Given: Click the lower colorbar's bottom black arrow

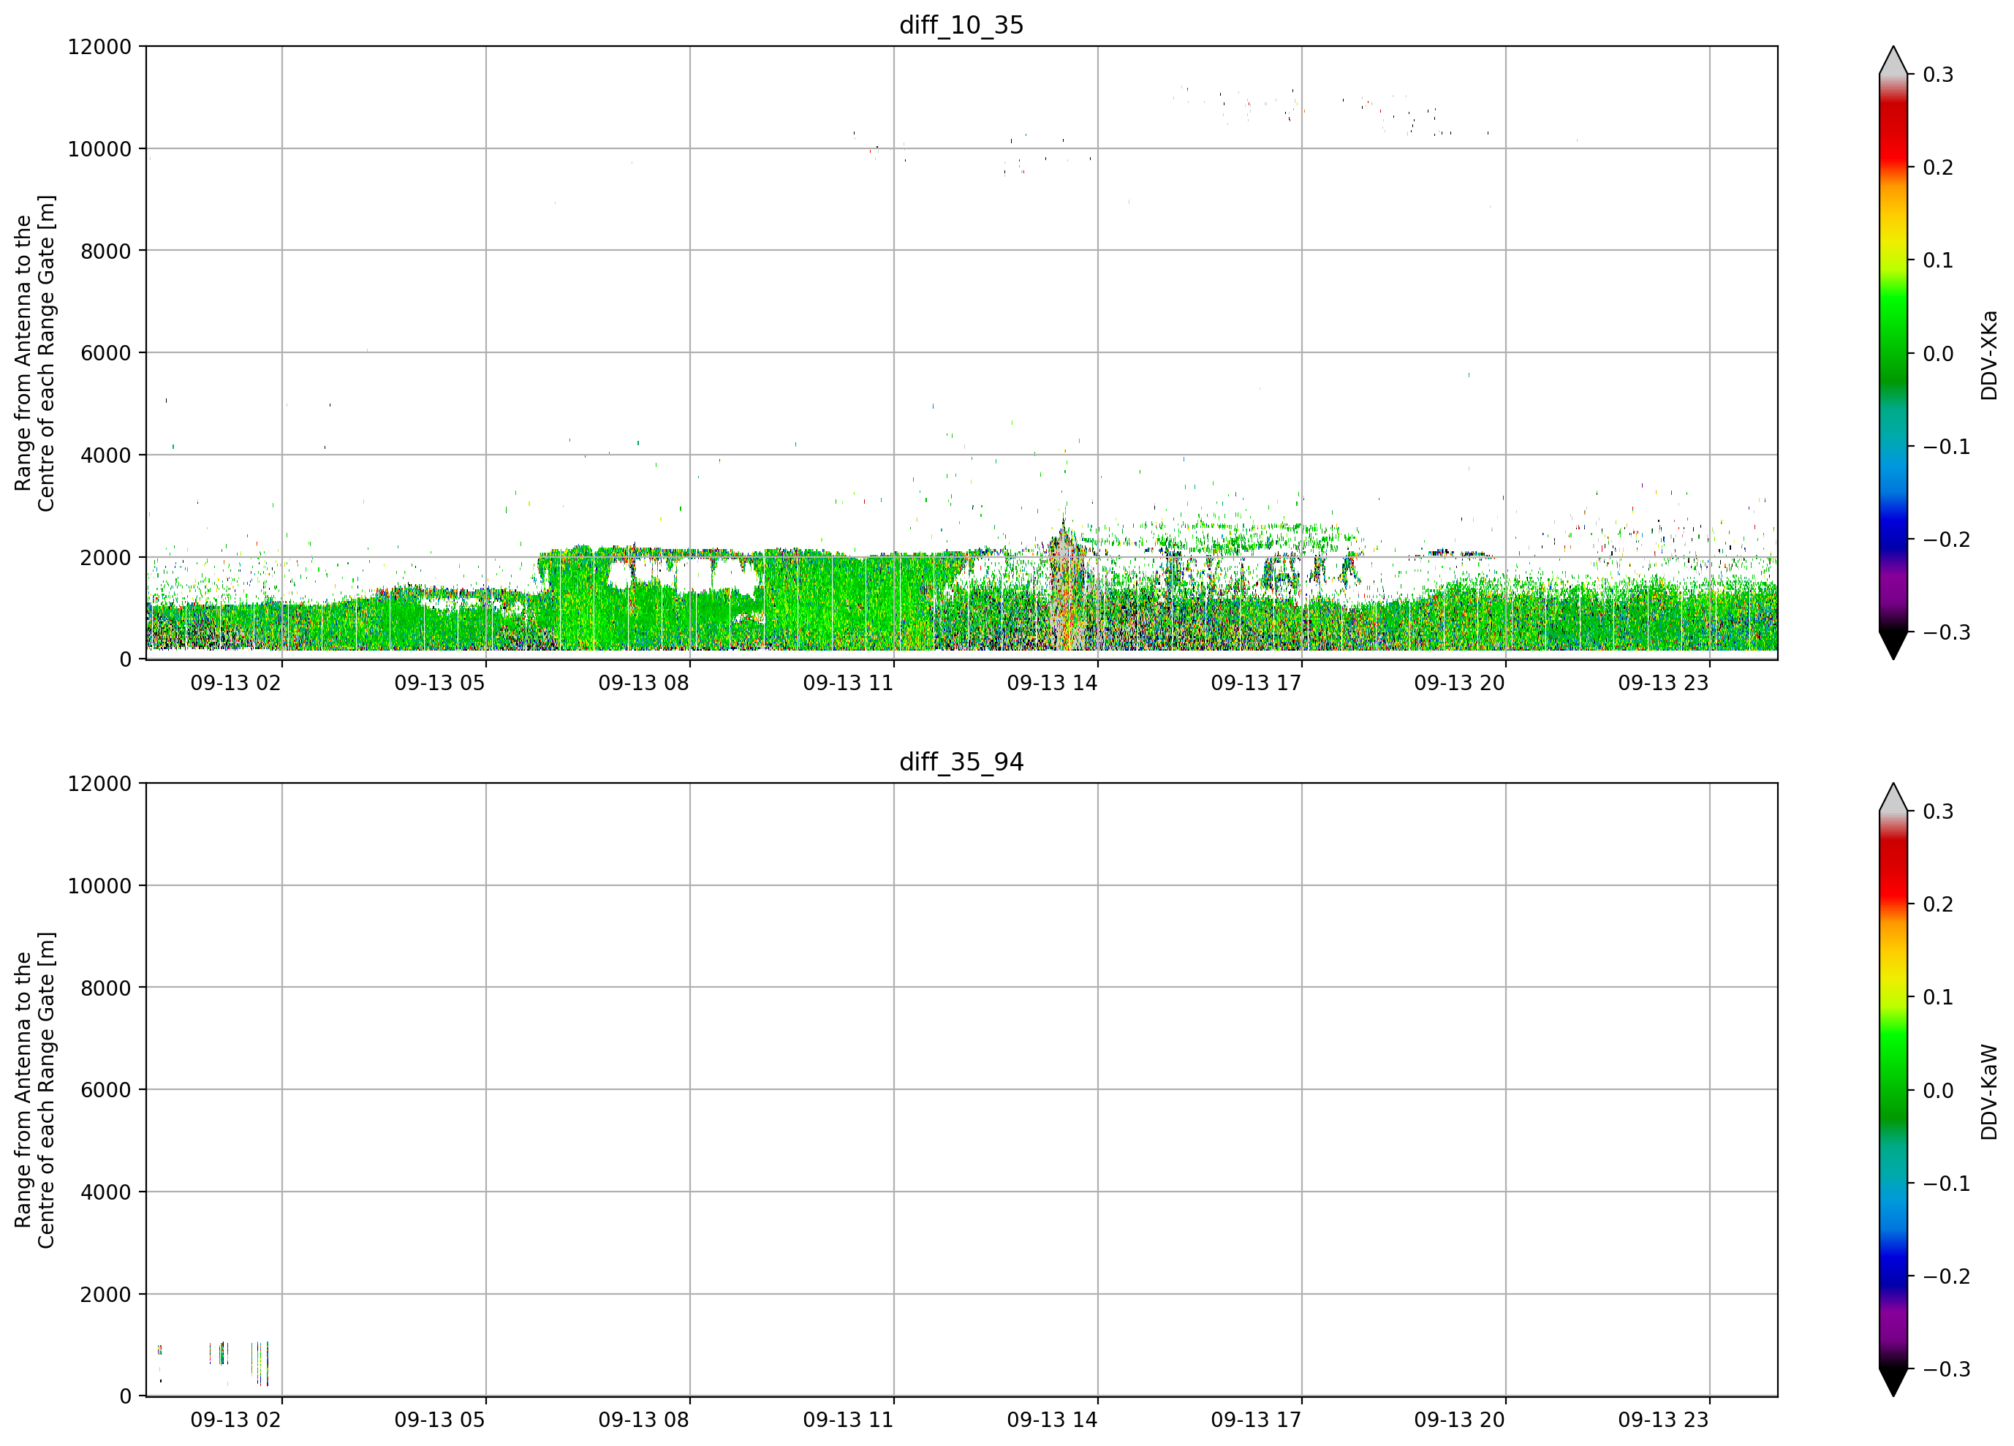Looking at the screenshot, I should (x=1893, y=1382).
